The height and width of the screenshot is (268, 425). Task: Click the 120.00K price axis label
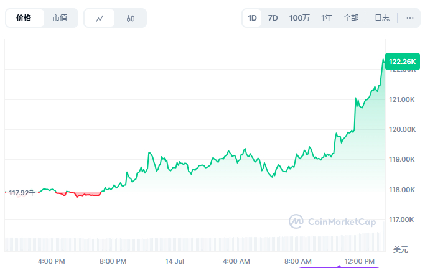point(401,130)
